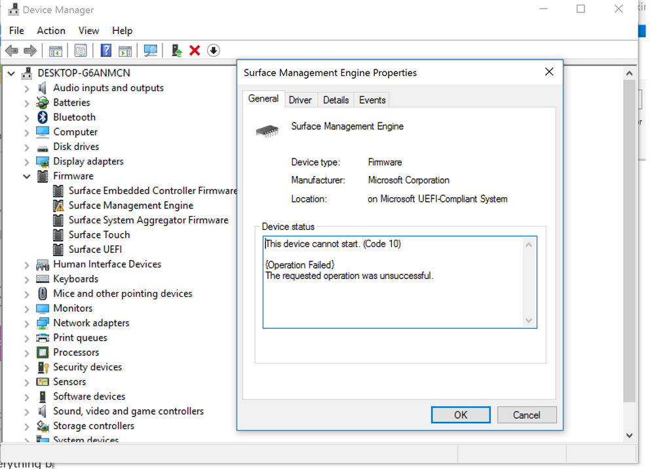Image resolution: width=671 pixels, height=469 pixels.
Task: Expand Audio inputs and outputs
Action: coord(26,88)
